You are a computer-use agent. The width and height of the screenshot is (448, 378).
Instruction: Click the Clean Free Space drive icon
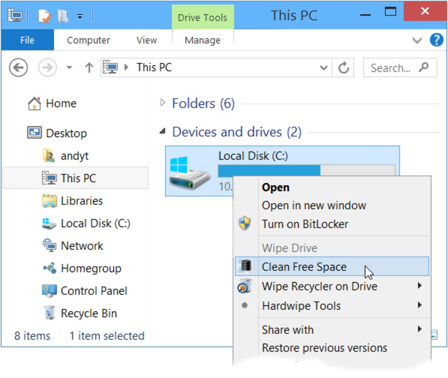pyautogui.click(x=245, y=266)
